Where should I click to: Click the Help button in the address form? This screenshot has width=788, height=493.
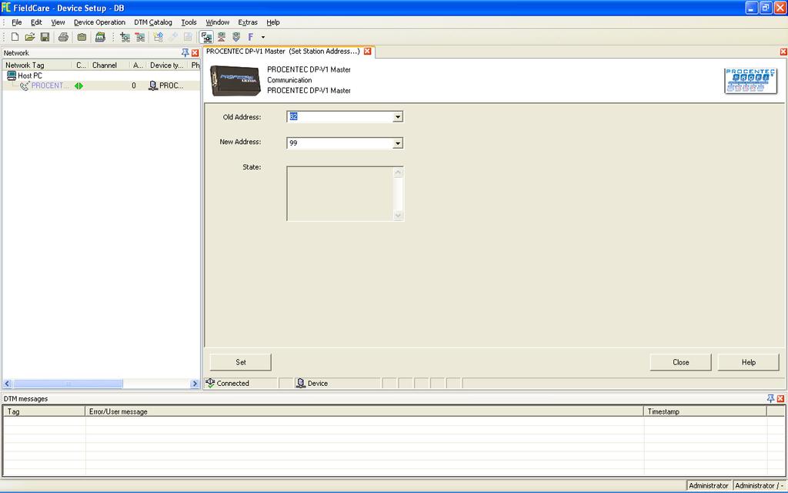coord(748,362)
